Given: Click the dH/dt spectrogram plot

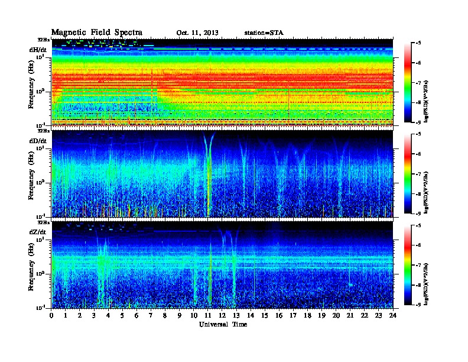Looking at the screenshot, I should tap(222, 83).
